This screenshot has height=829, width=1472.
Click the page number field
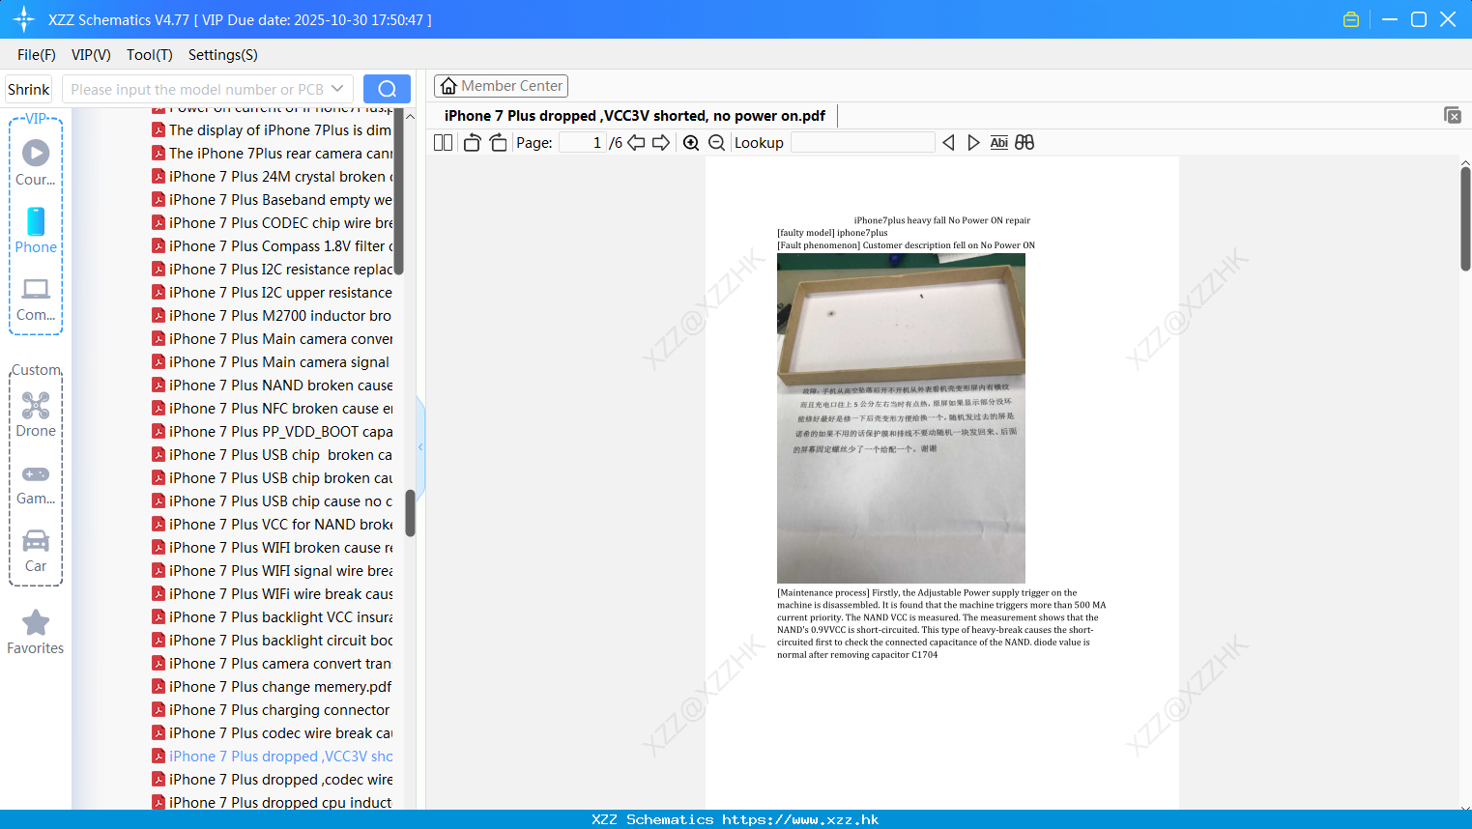tap(582, 143)
